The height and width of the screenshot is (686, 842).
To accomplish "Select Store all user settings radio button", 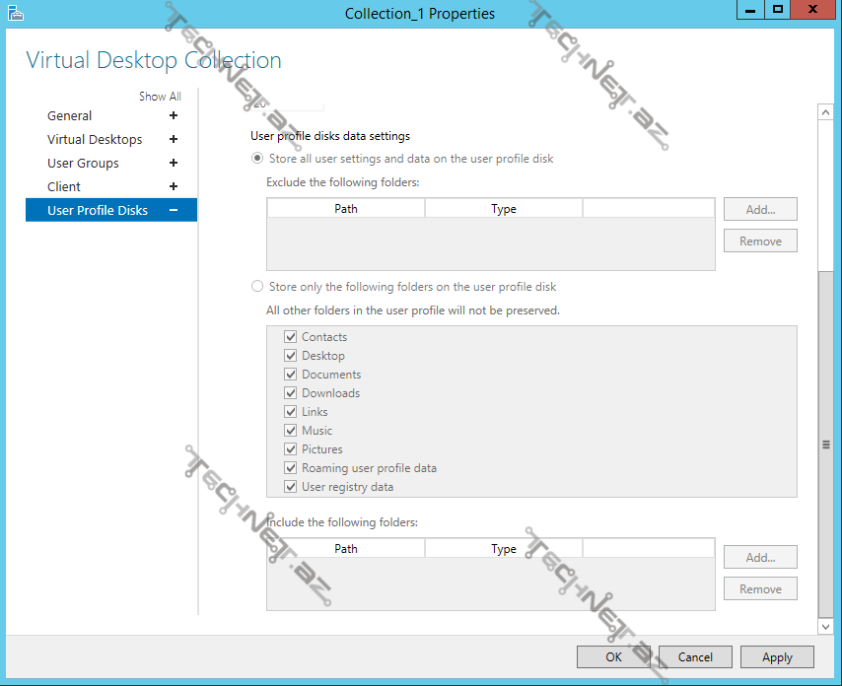I will pos(258,158).
